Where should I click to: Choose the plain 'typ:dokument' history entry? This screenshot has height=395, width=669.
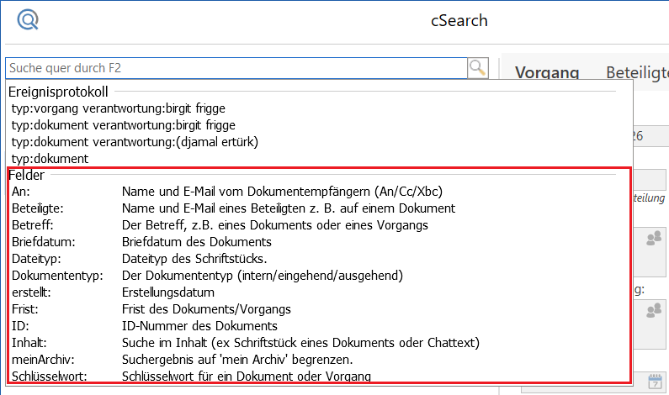tap(320, 159)
